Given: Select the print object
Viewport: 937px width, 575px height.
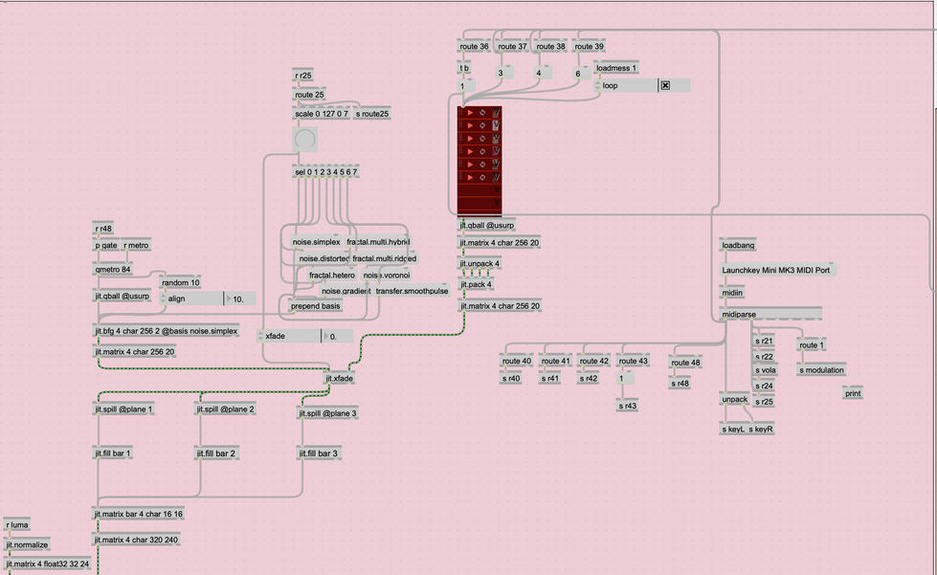Looking at the screenshot, I should 853,393.
